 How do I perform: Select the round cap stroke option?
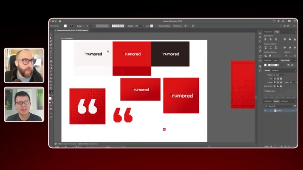click(278, 79)
